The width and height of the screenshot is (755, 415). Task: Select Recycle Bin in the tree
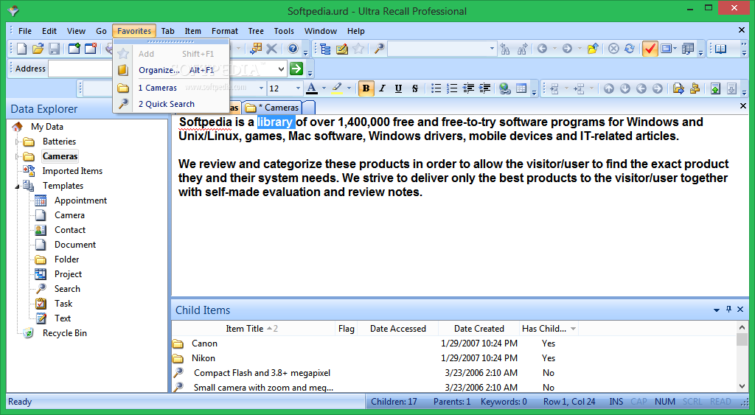pyautogui.click(x=65, y=333)
